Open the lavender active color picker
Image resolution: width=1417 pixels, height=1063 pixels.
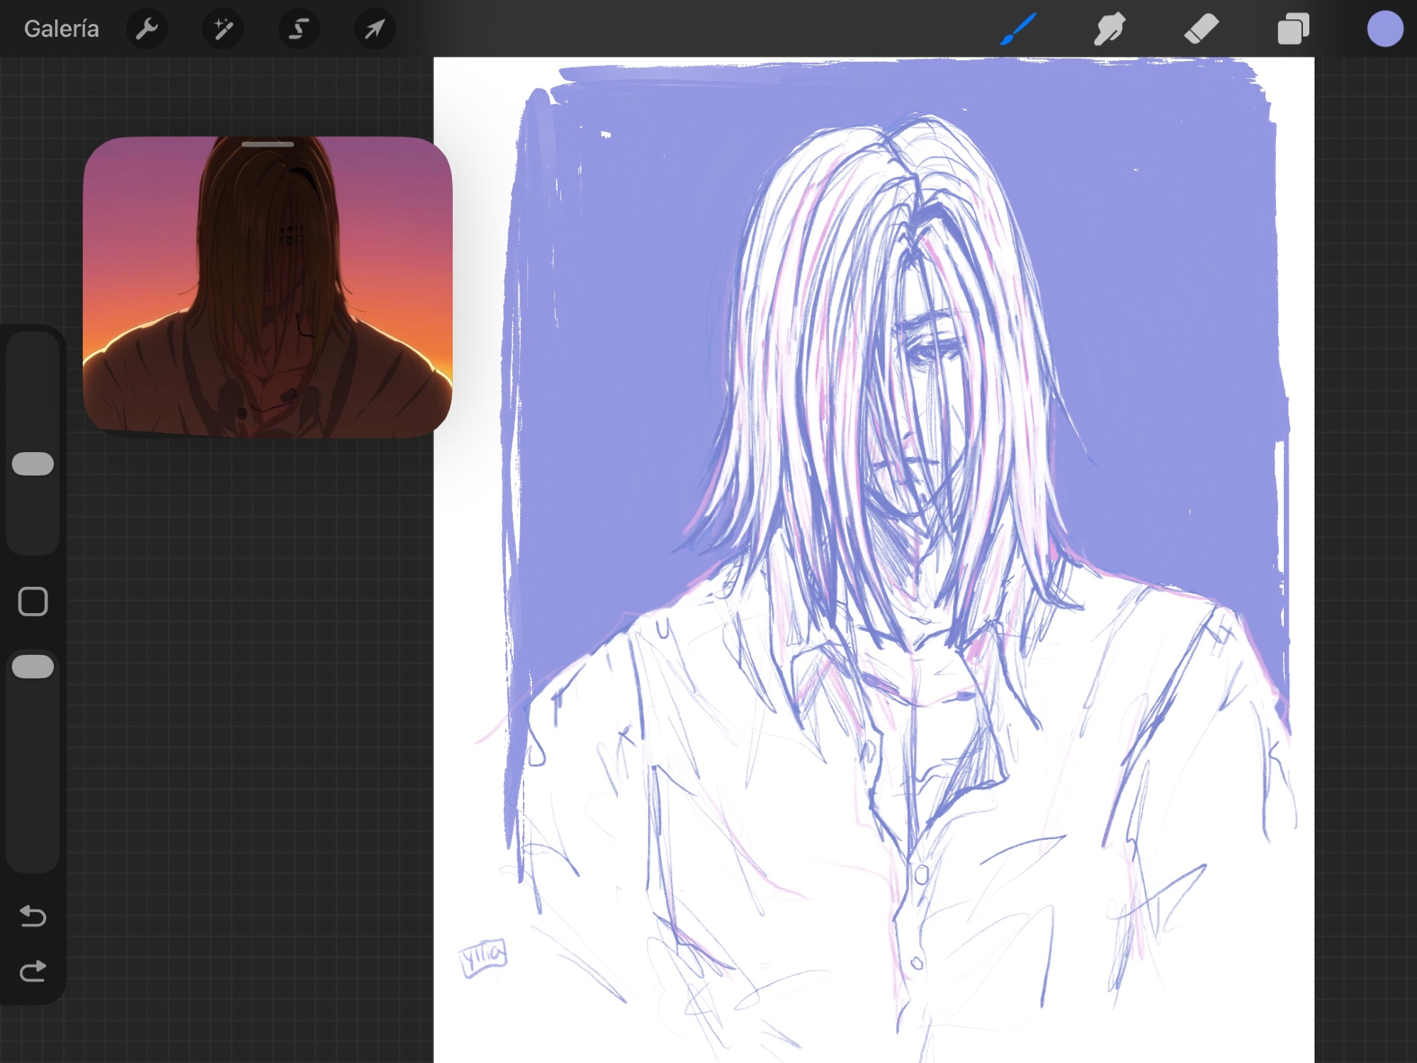coord(1384,29)
